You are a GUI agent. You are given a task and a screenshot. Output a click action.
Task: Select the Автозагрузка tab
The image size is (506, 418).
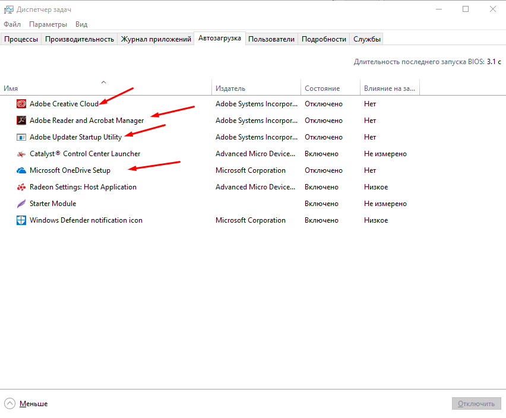point(219,38)
